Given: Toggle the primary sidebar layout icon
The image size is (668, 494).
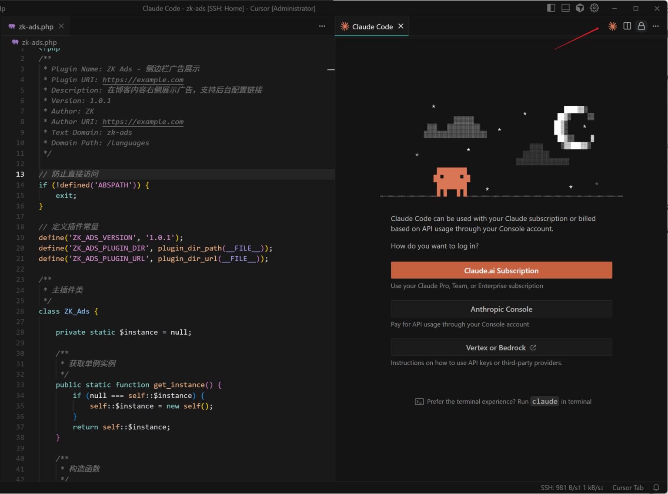Looking at the screenshot, I should 551,8.
